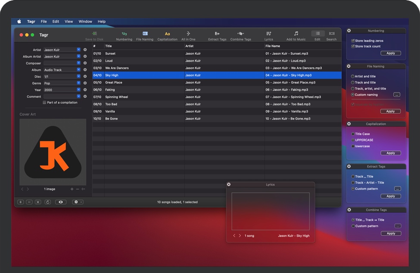Open the gear actions dropdown menu

pos(78,202)
